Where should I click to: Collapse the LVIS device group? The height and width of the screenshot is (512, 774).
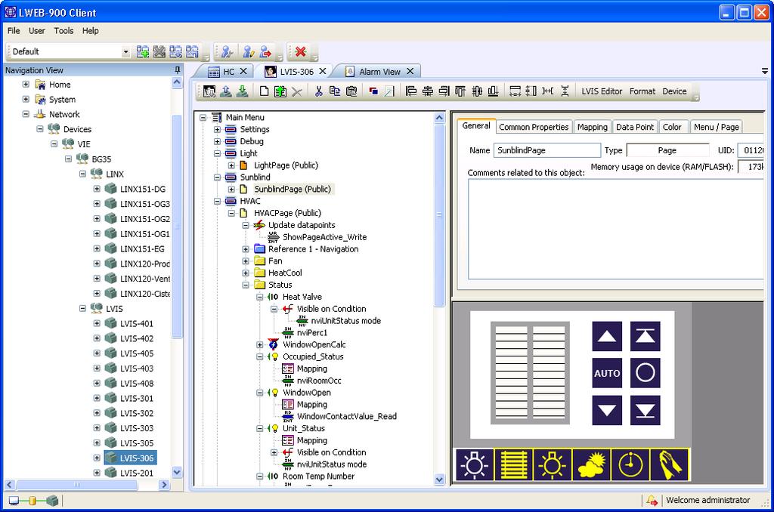pyautogui.click(x=82, y=308)
